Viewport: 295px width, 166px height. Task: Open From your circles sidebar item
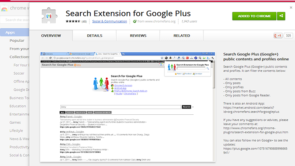(x=20, y=49)
